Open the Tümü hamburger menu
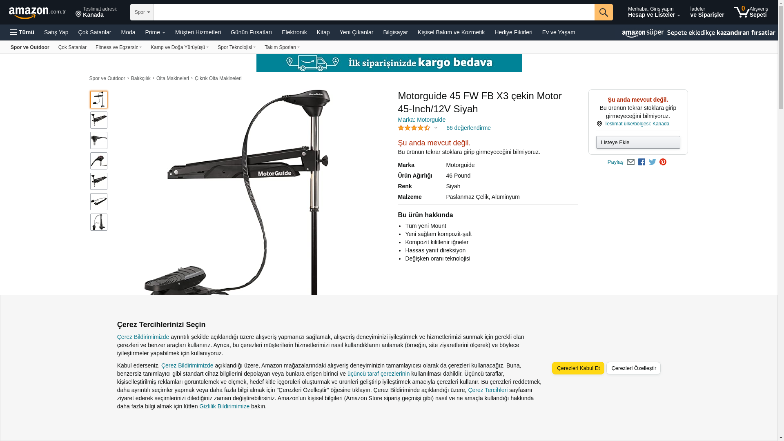This screenshot has height=441, width=784. 22,32
